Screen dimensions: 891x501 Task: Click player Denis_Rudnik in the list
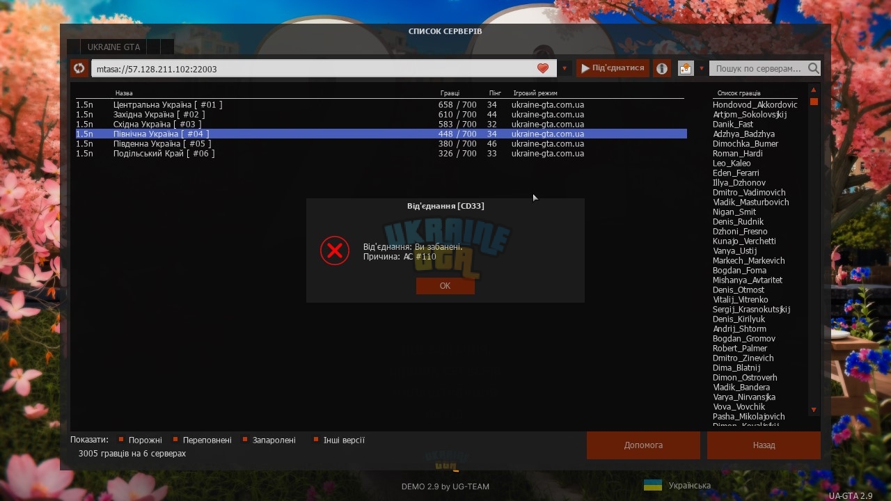739,222
